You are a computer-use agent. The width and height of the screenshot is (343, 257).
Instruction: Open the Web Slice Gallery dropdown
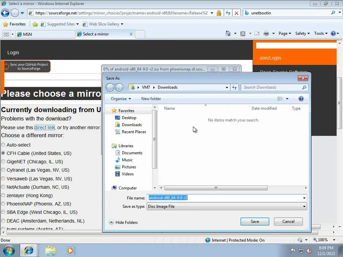coord(103,24)
